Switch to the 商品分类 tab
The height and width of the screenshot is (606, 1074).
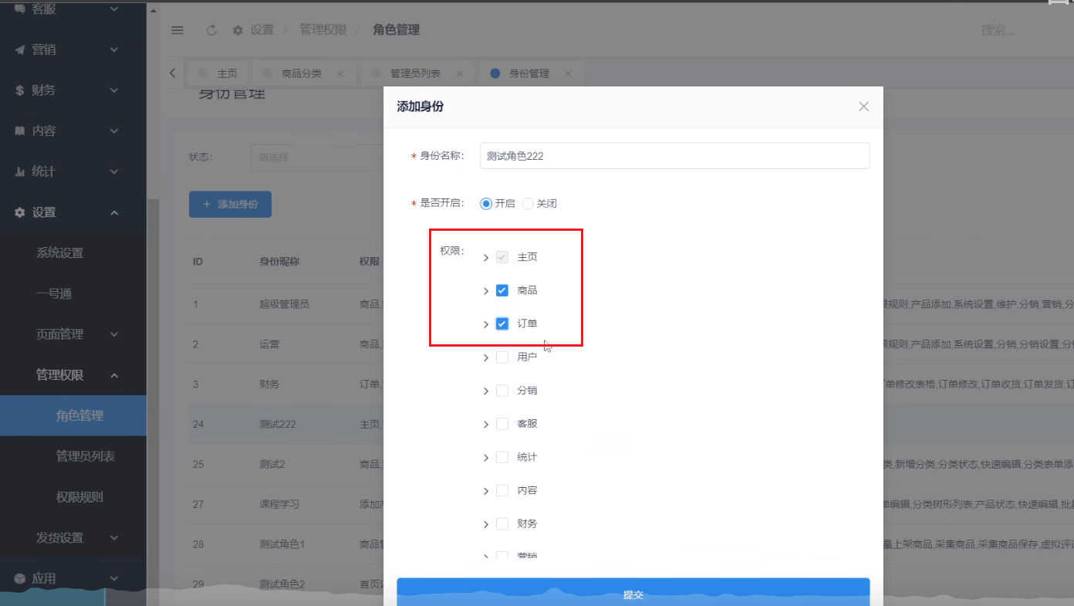coord(306,73)
